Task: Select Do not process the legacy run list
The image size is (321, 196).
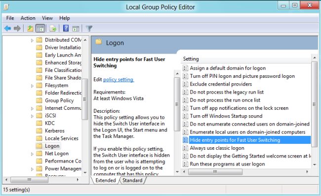Action: click(227, 92)
